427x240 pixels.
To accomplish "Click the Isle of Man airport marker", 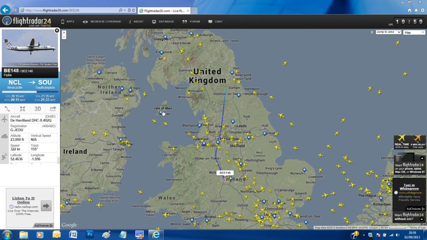I will point(161,112).
